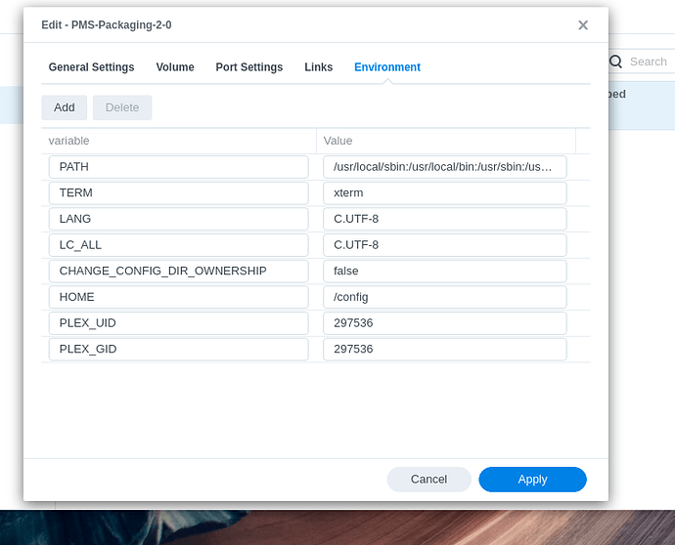Close the Edit PMS-Packaging-2-0 dialog

tap(583, 25)
